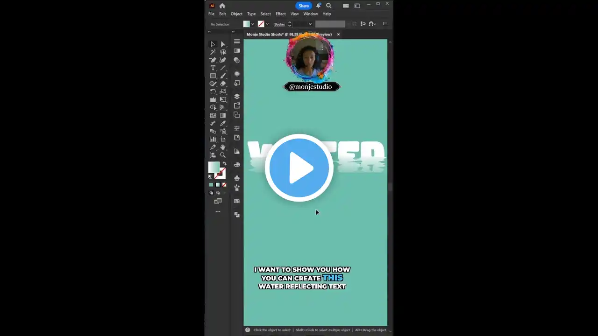
Task: Go to Home screen icon
Action: [222, 6]
